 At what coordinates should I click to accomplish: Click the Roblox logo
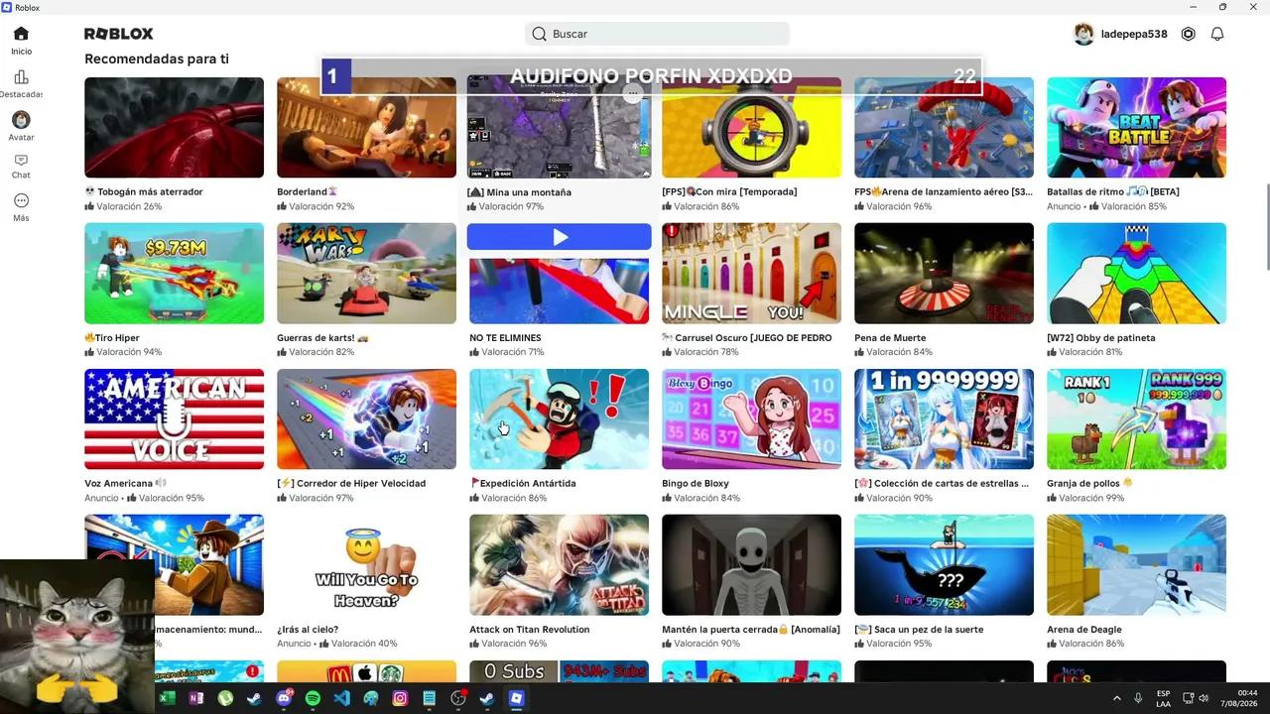[119, 34]
